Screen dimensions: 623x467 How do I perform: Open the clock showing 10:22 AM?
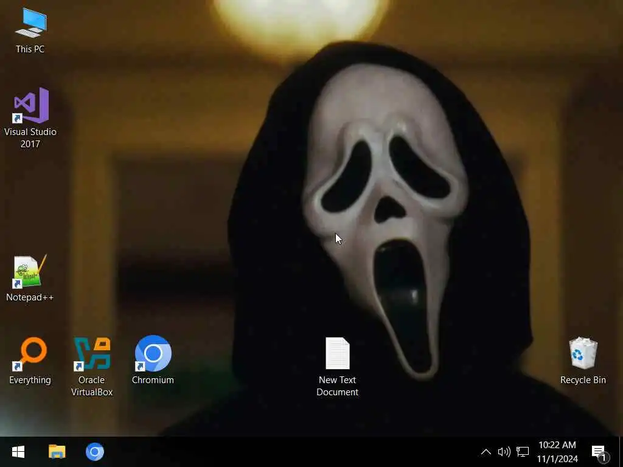pos(557,452)
